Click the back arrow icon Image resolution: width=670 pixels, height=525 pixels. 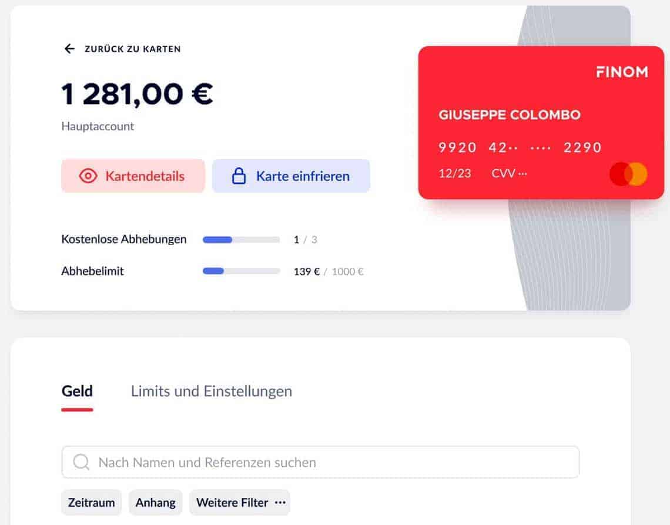pos(70,49)
